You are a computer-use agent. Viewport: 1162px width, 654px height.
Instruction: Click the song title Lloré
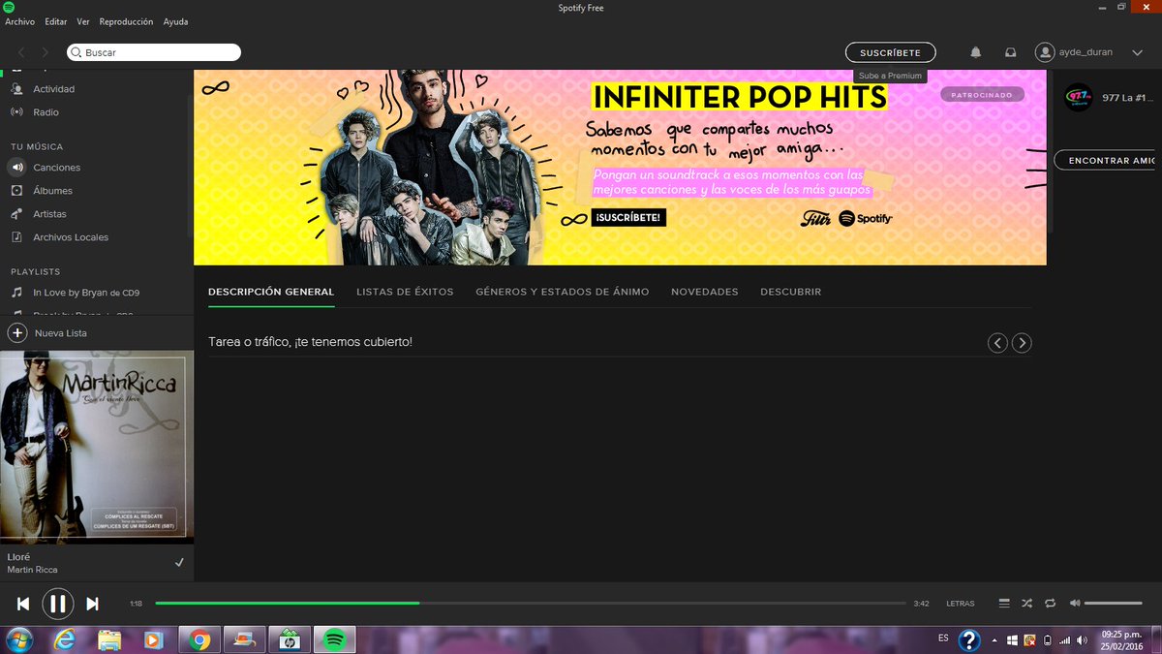18,557
